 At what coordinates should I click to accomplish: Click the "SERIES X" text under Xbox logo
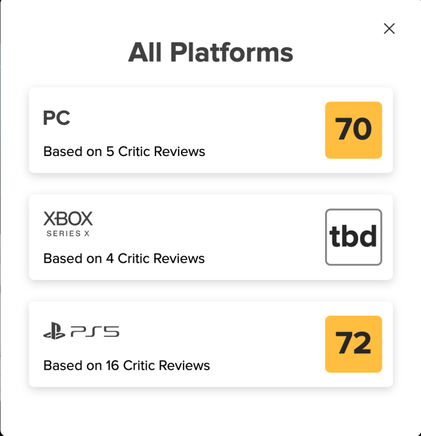point(68,234)
